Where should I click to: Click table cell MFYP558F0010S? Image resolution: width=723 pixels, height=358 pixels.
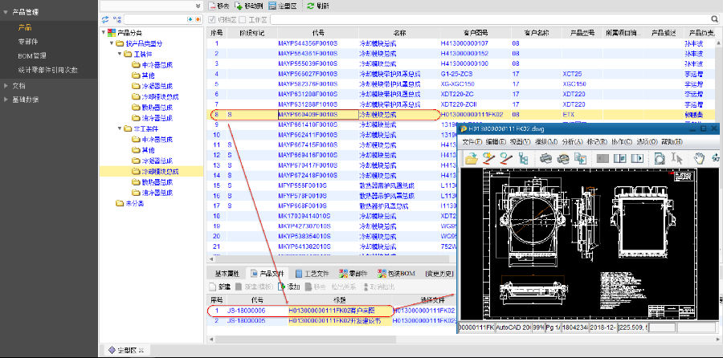[303, 185]
